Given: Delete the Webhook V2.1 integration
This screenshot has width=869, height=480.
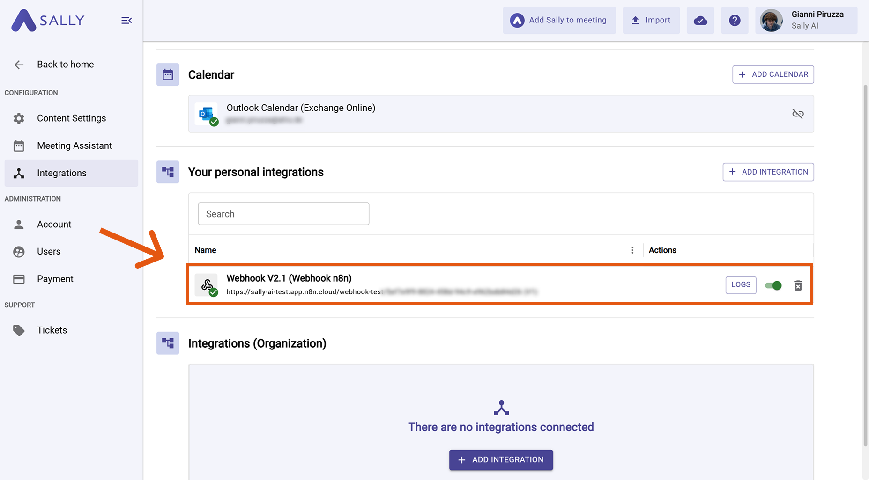Looking at the screenshot, I should [798, 285].
